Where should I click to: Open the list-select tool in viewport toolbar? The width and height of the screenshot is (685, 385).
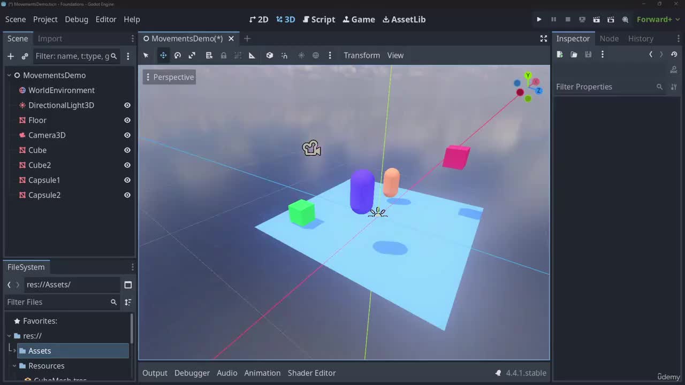point(209,55)
